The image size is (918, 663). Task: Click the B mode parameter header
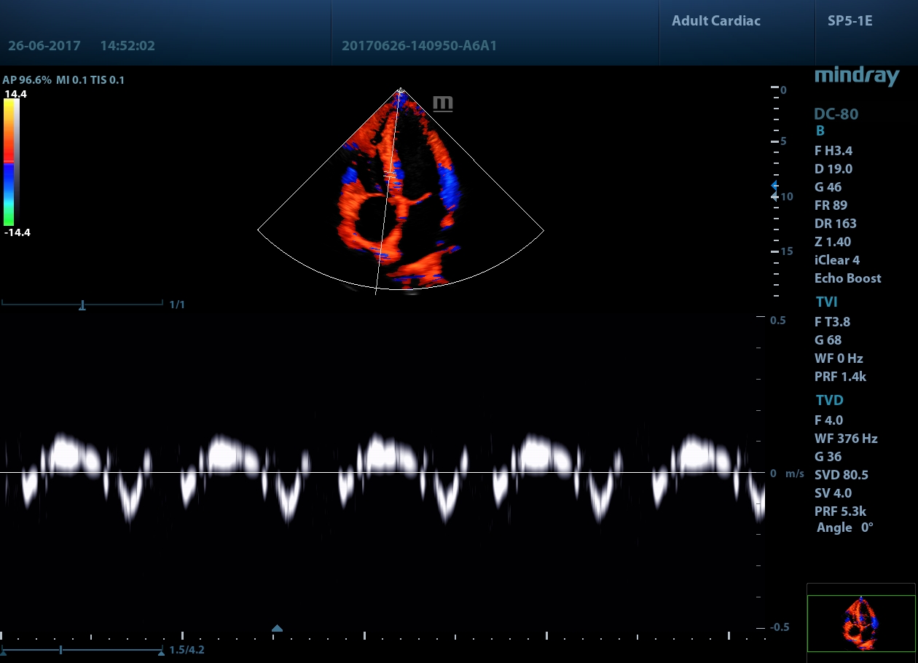[820, 131]
